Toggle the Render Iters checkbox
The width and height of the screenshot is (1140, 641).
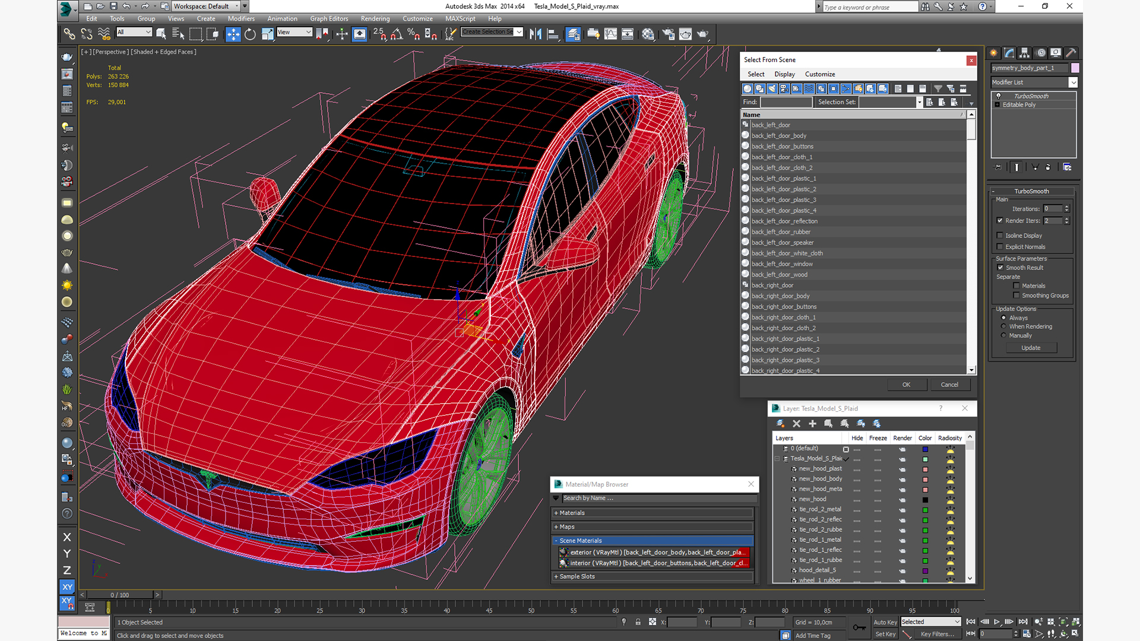tap(1000, 221)
